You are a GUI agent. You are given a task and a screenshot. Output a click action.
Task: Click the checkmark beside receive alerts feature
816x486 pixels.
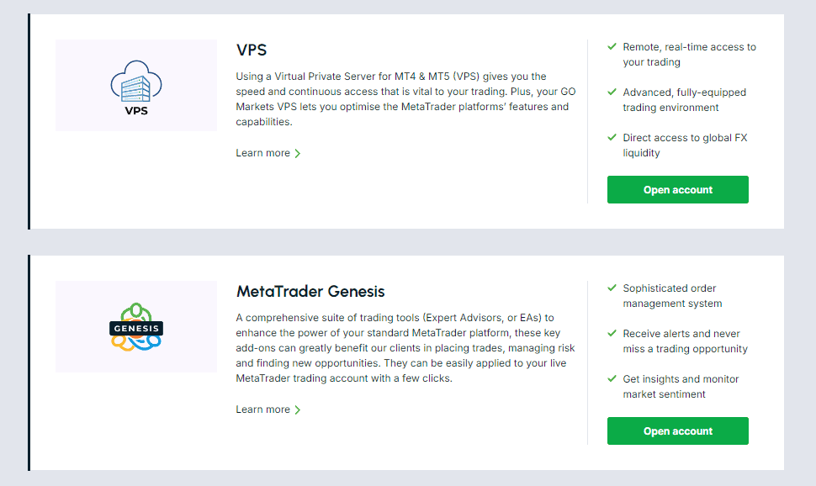tap(612, 333)
